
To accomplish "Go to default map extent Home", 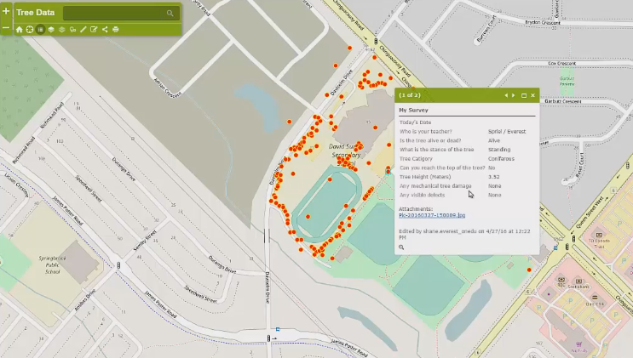I will [20, 30].
